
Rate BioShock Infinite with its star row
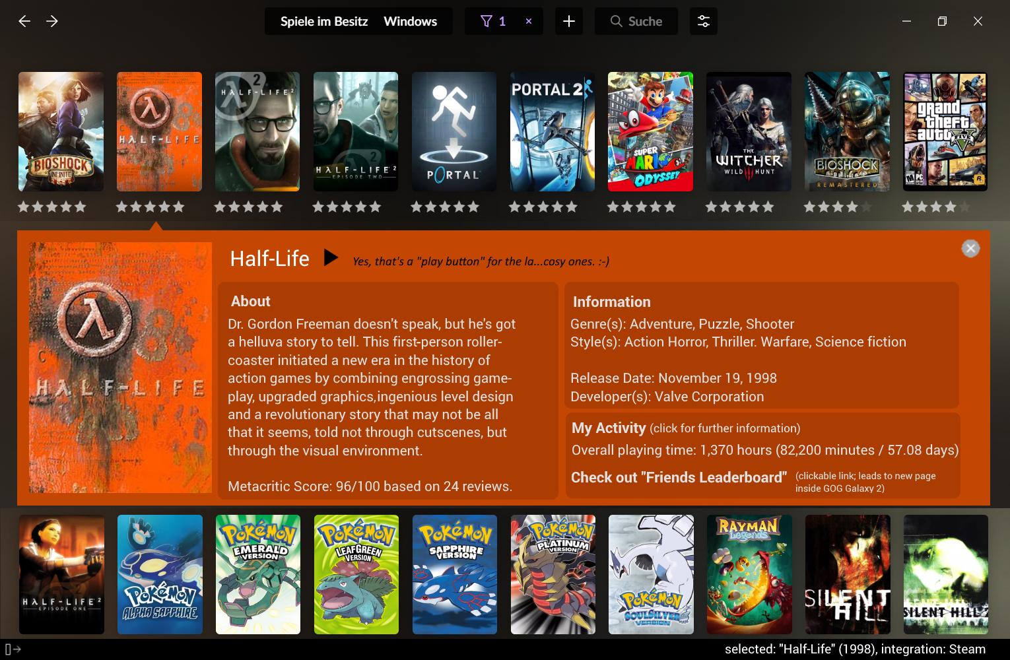(52, 207)
